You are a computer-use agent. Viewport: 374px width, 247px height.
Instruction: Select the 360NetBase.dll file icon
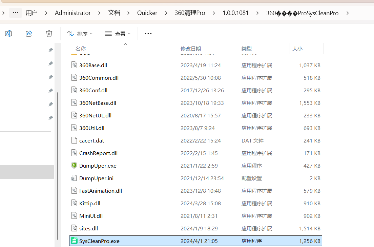pos(74,103)
